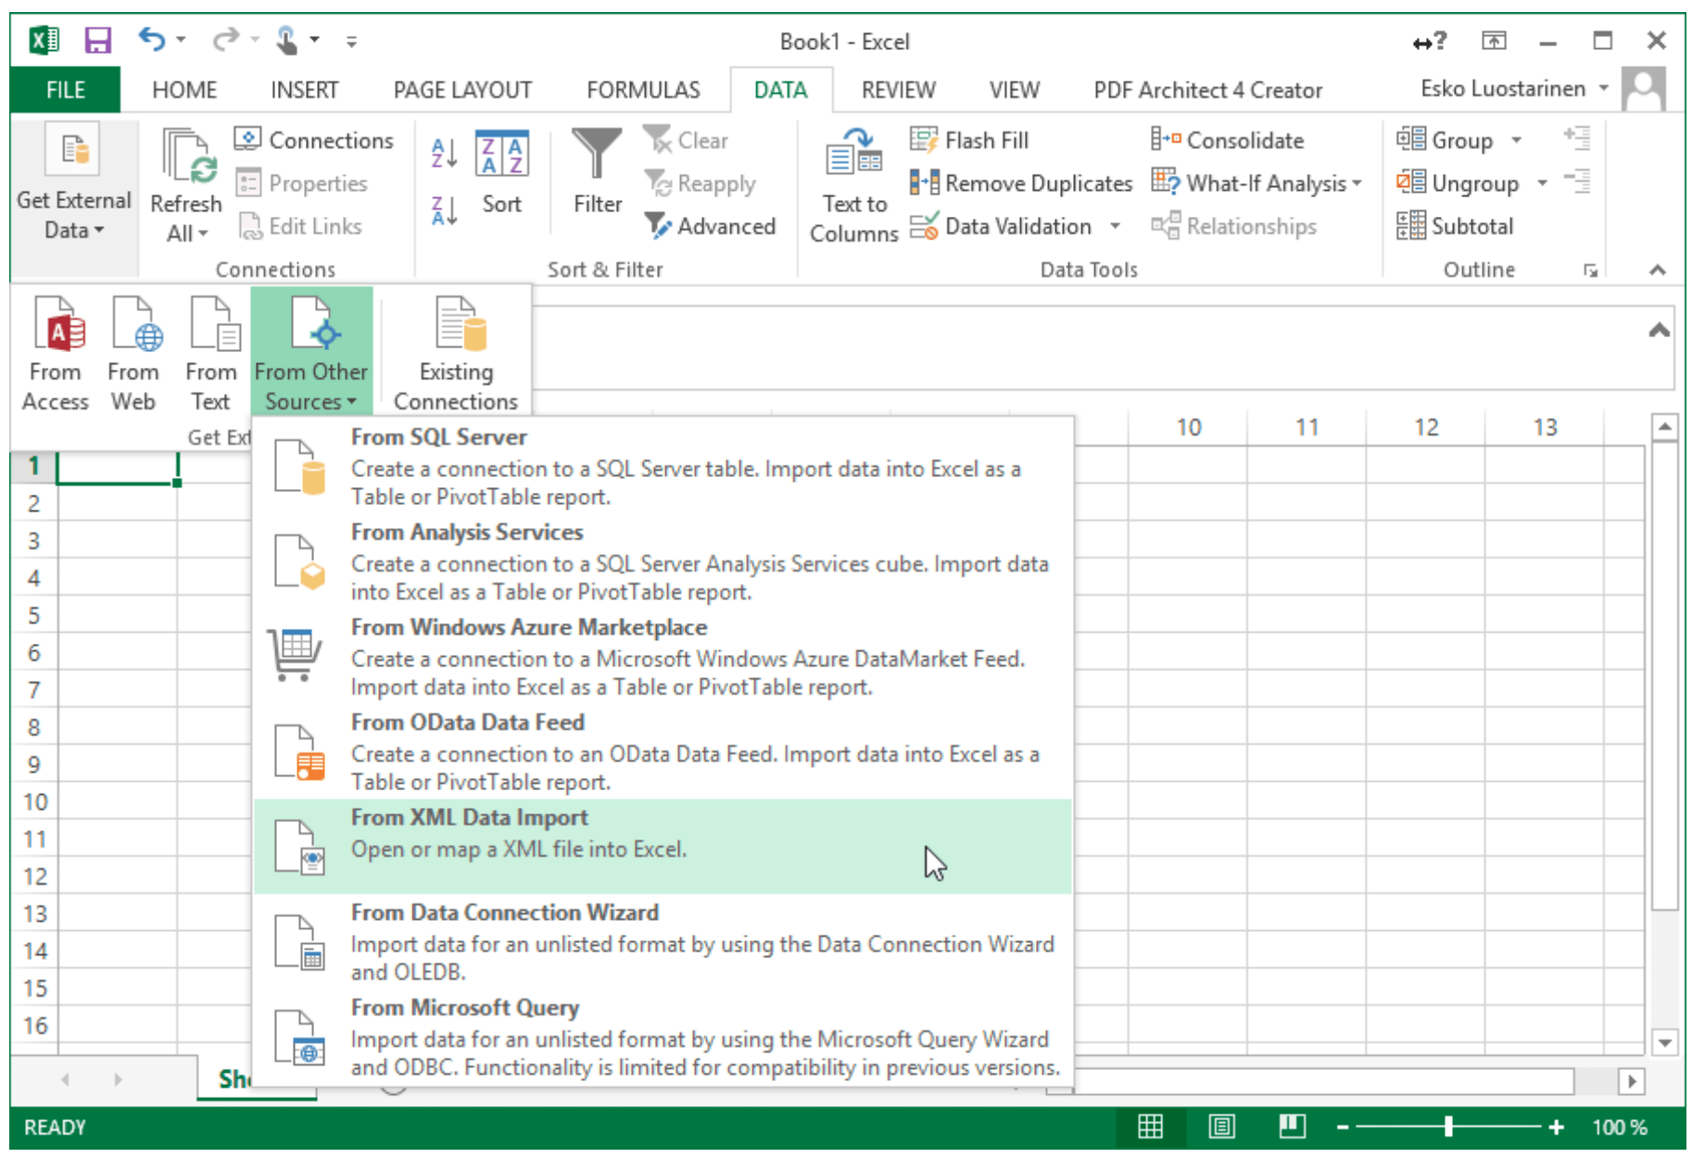Screen dimensions: 1692x1158
Task: Click the From Text import icon
Action: coord(211,352)
